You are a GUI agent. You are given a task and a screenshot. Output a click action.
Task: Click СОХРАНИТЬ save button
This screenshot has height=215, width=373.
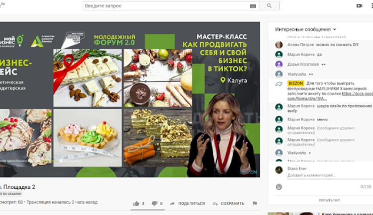(232, 203)
